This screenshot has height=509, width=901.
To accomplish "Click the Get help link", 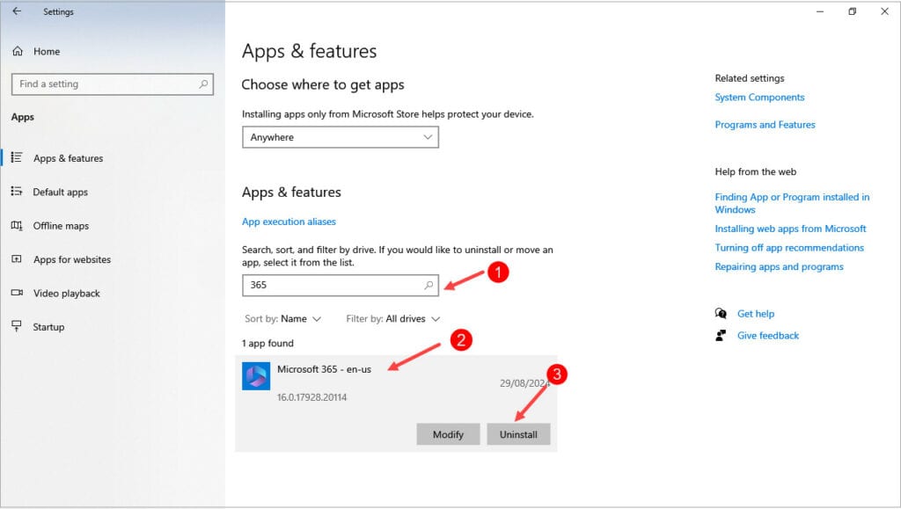I will click(755, 314).
